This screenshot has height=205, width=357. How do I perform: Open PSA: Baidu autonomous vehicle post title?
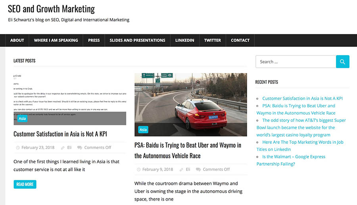click(188, 150)
